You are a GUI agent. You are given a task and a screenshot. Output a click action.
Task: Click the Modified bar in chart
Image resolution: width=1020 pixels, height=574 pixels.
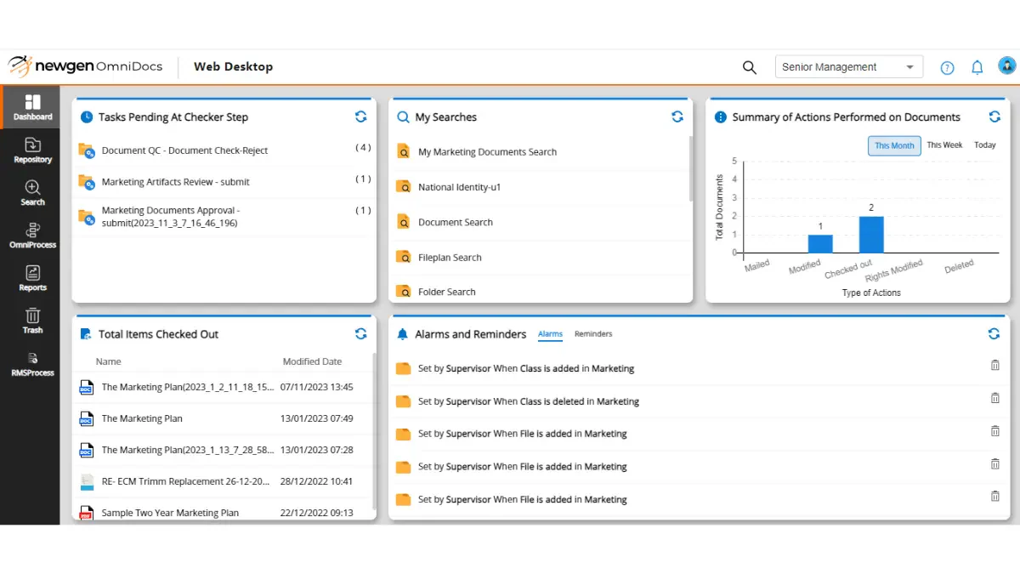(820, 243)
